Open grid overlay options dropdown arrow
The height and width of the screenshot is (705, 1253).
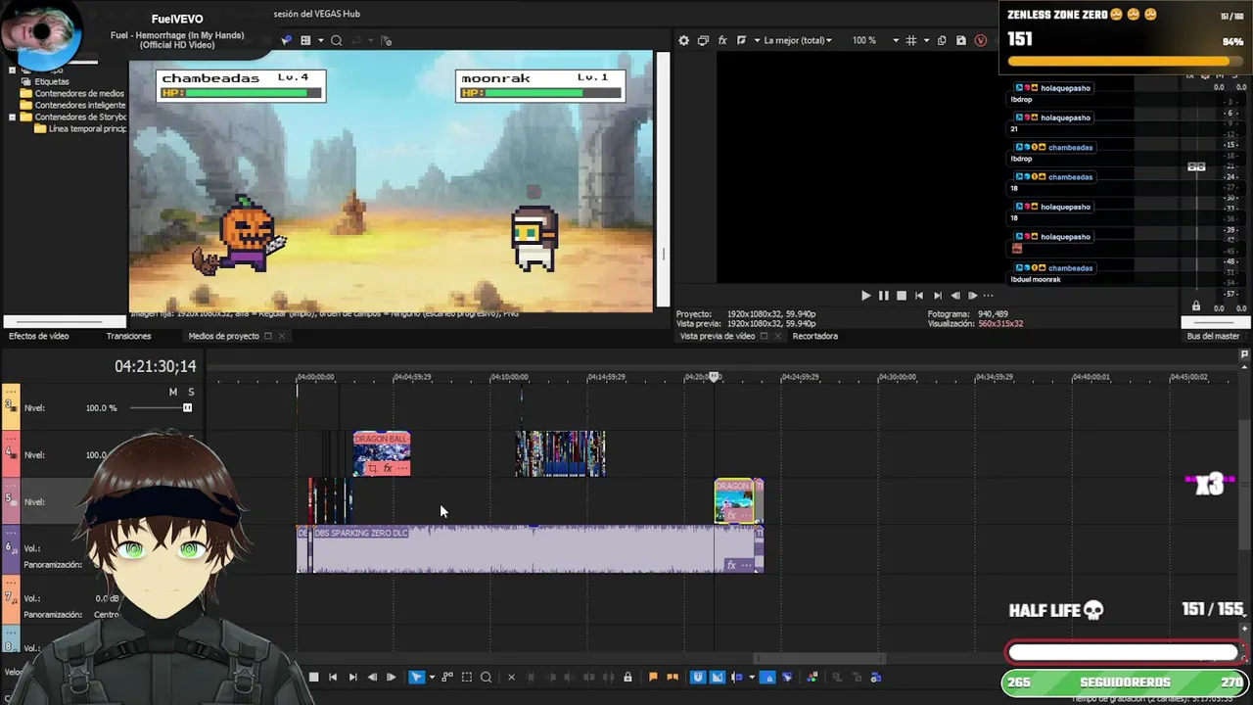[925, 40]
